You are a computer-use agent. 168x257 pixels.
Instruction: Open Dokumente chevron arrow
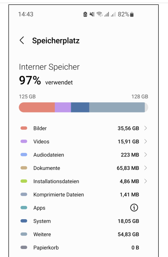(146, 168)
